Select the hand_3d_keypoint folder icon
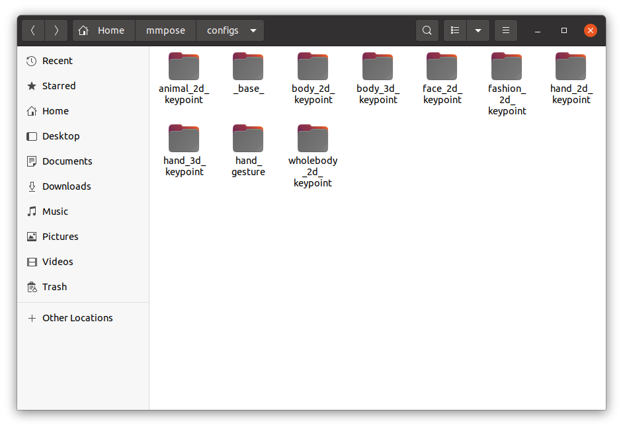Image resolution: width=623 pixels, height=429 pixels. [x=184, y=138]
